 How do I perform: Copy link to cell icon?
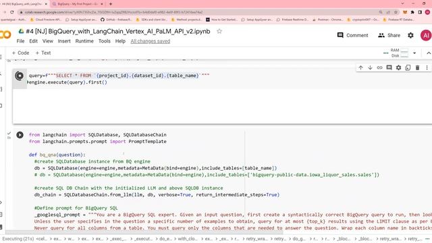click(x=379, y=67)
